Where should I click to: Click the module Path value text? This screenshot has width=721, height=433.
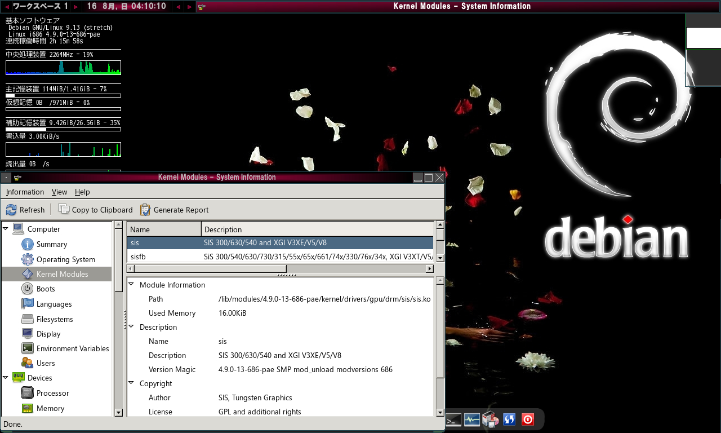(324, 299)
